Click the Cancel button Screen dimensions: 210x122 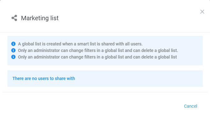190,106
